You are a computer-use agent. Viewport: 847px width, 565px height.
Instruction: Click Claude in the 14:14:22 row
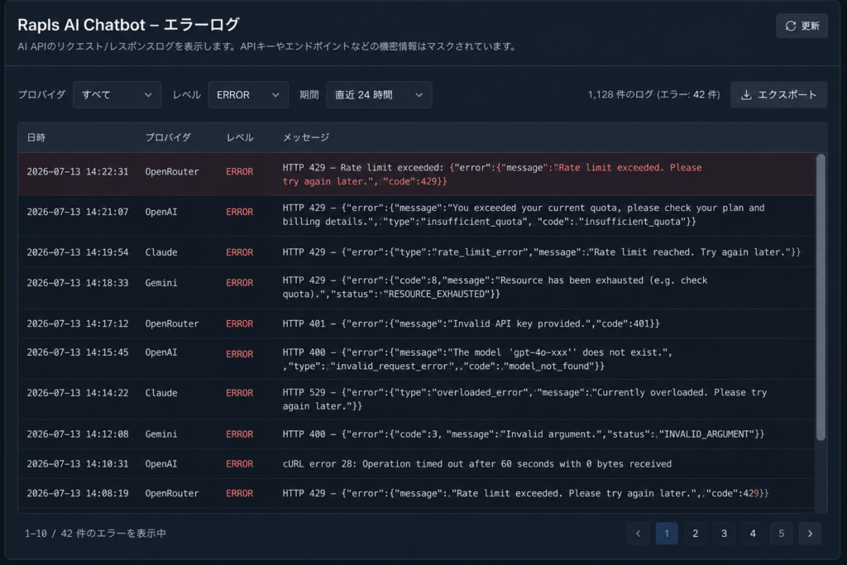[161, 393]
